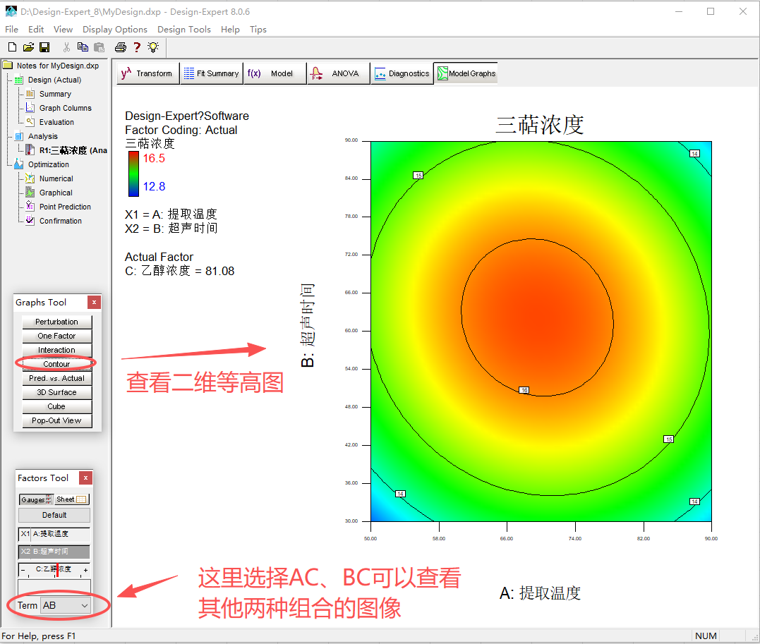Click the 3D Surface button
The height and width of the screenshot is (644, 760).
[x=56, y=392]
